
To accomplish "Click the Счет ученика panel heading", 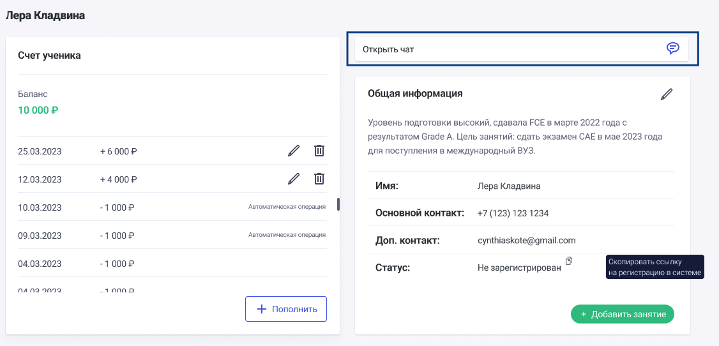I will click(x=49, y=56).
